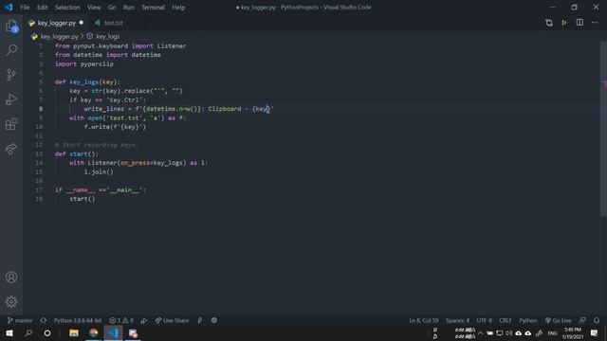Open the Search view in activity bar
Image resolution: width=607 pixels, height=341 pixels.
click(x=11, y=50)
